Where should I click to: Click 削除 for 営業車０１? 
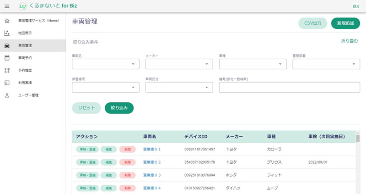(x=128, y=150)
